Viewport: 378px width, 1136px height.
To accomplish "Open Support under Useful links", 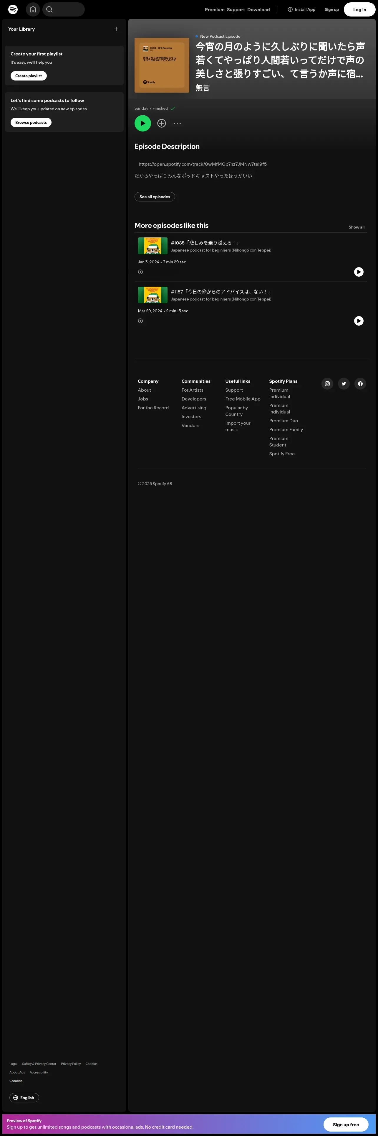I will (x=234, y=390).
